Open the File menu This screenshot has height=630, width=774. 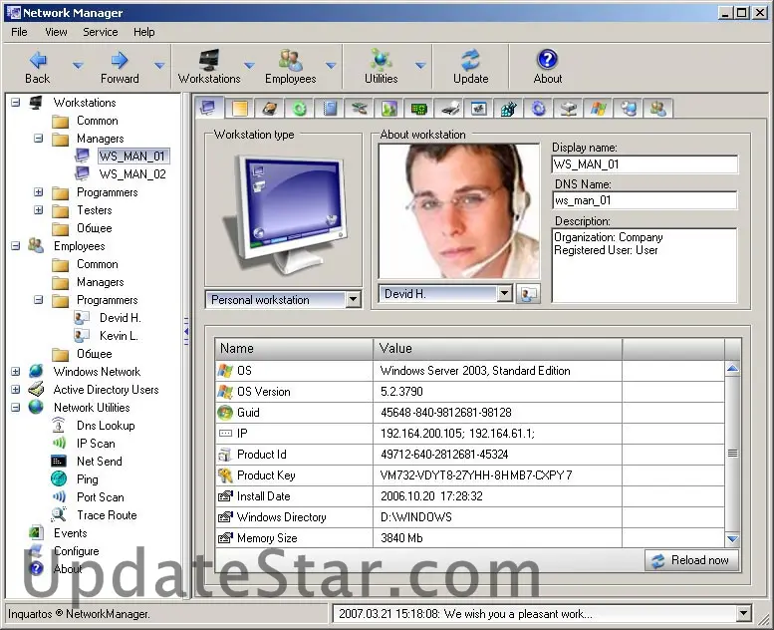[x=20, y=32]
